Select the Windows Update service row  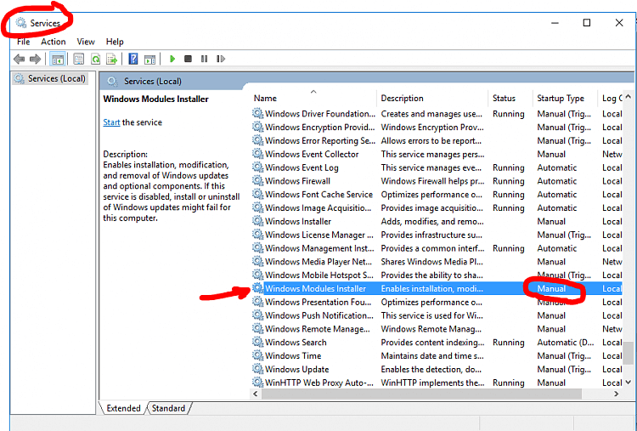tap(296, 370)
